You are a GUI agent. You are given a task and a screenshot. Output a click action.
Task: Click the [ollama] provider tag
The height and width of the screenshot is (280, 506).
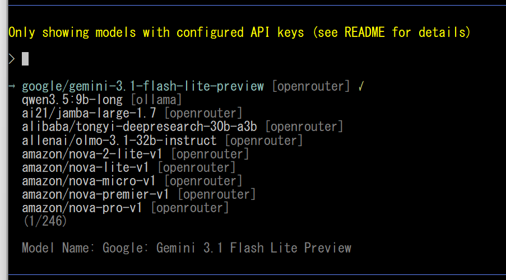point(156,100)
